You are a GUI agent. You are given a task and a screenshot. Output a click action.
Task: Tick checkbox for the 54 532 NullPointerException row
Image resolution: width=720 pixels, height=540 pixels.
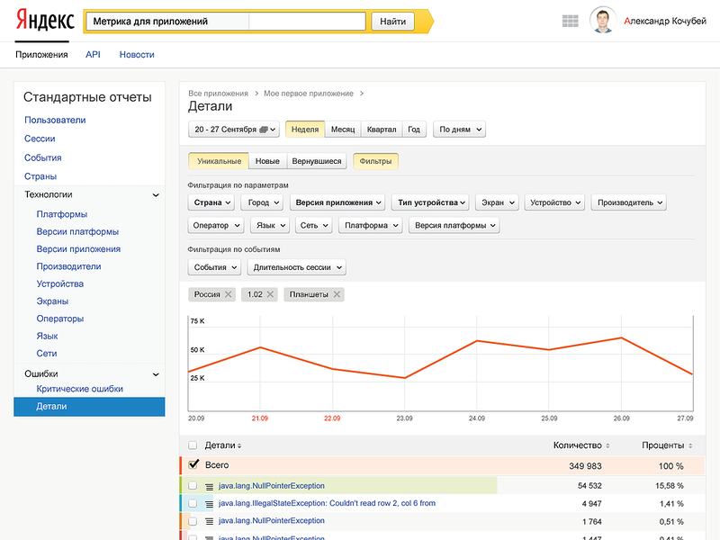click(x=193, y=486)
